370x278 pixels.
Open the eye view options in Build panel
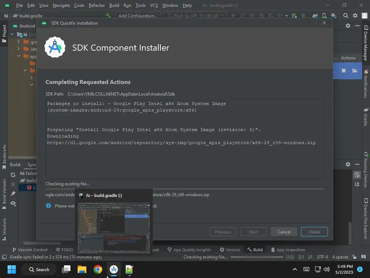point(13,203)
